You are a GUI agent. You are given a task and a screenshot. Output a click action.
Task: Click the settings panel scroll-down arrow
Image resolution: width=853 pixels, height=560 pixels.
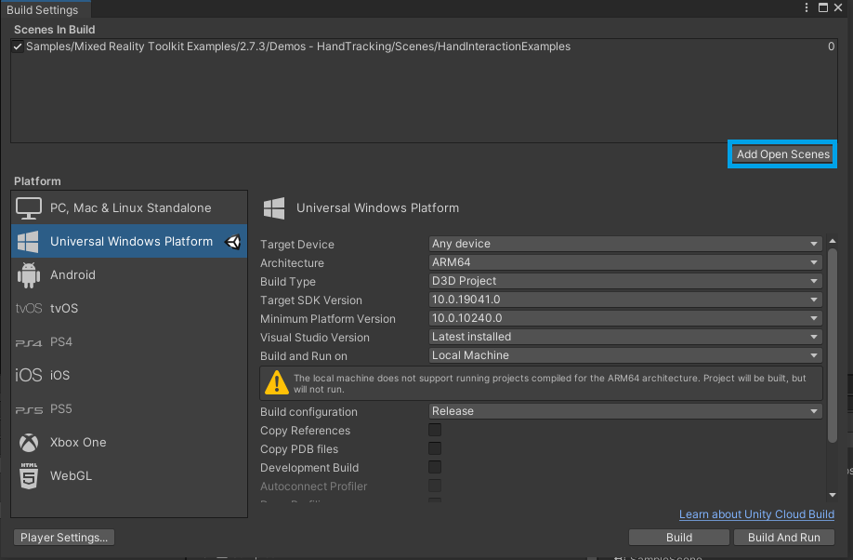[833, 495]
